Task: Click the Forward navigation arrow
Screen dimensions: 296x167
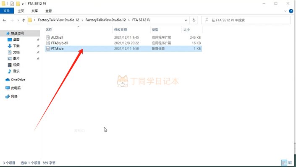Action: click(12, 20)
